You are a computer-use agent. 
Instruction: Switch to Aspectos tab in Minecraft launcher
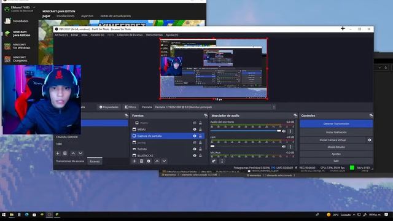click(87, 16)
